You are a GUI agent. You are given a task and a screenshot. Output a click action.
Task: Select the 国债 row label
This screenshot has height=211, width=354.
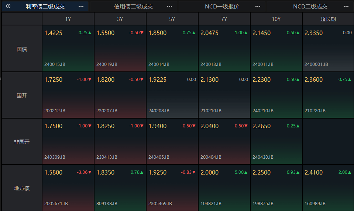pos(22,49)
